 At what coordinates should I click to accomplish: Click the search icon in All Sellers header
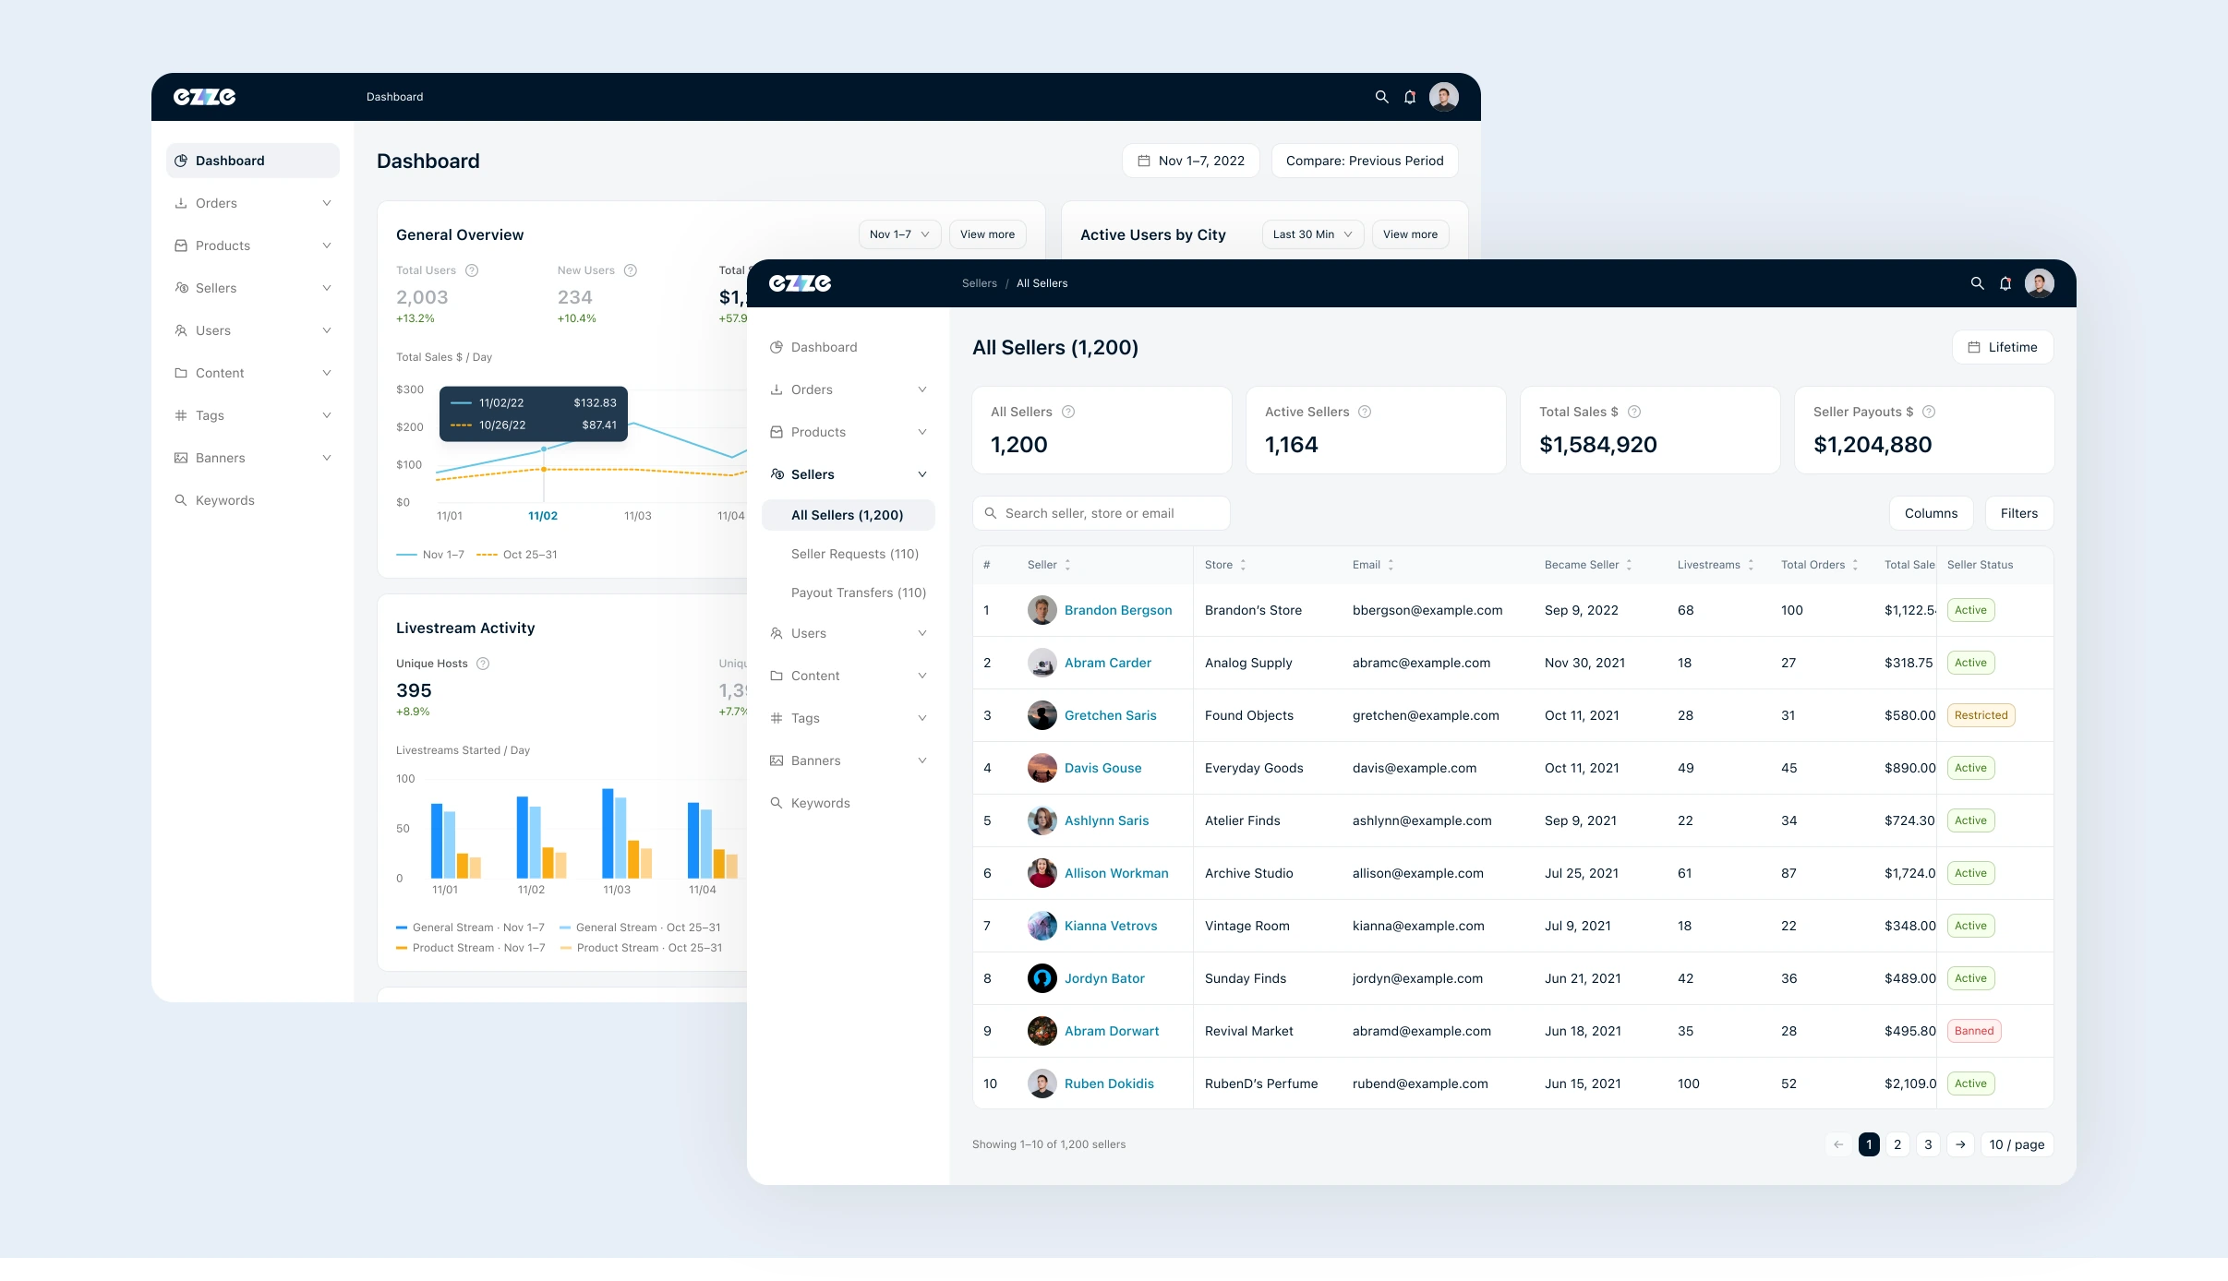point(1977,283)
